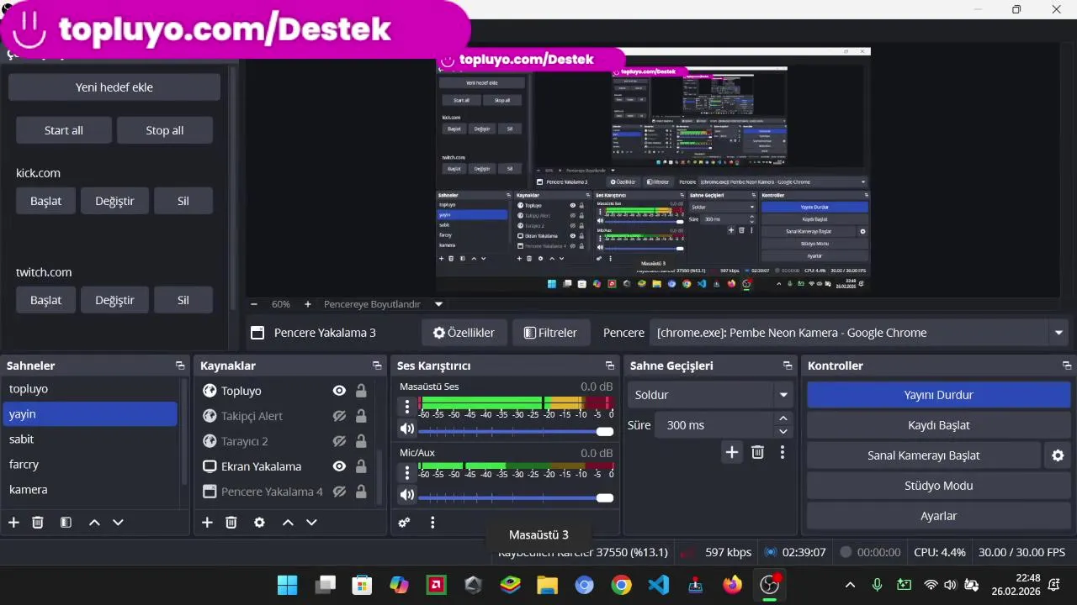The height and width of the screenshot is (605, 1077).
Task: Unlock the Takipçi Alert source
Action: point(361,416)
